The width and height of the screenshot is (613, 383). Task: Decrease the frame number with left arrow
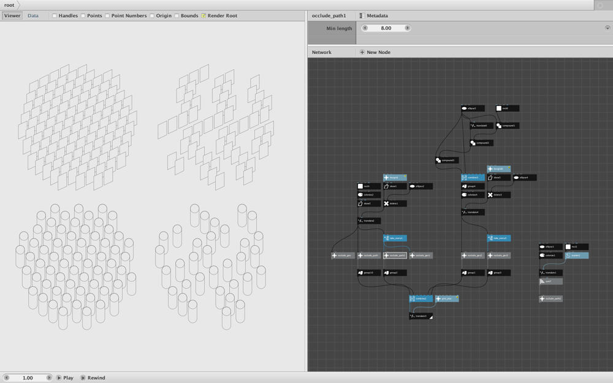click(6, 377)
